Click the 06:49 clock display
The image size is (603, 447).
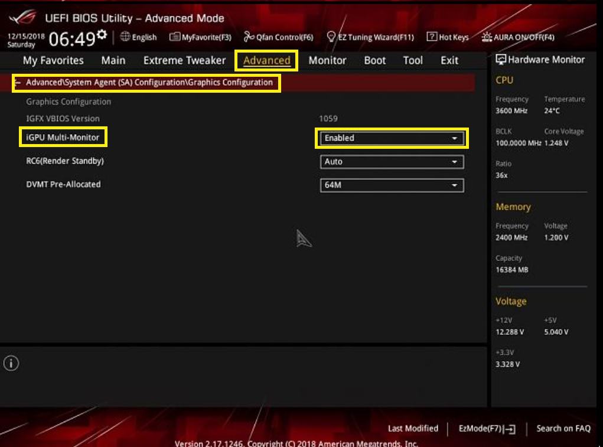72,39
